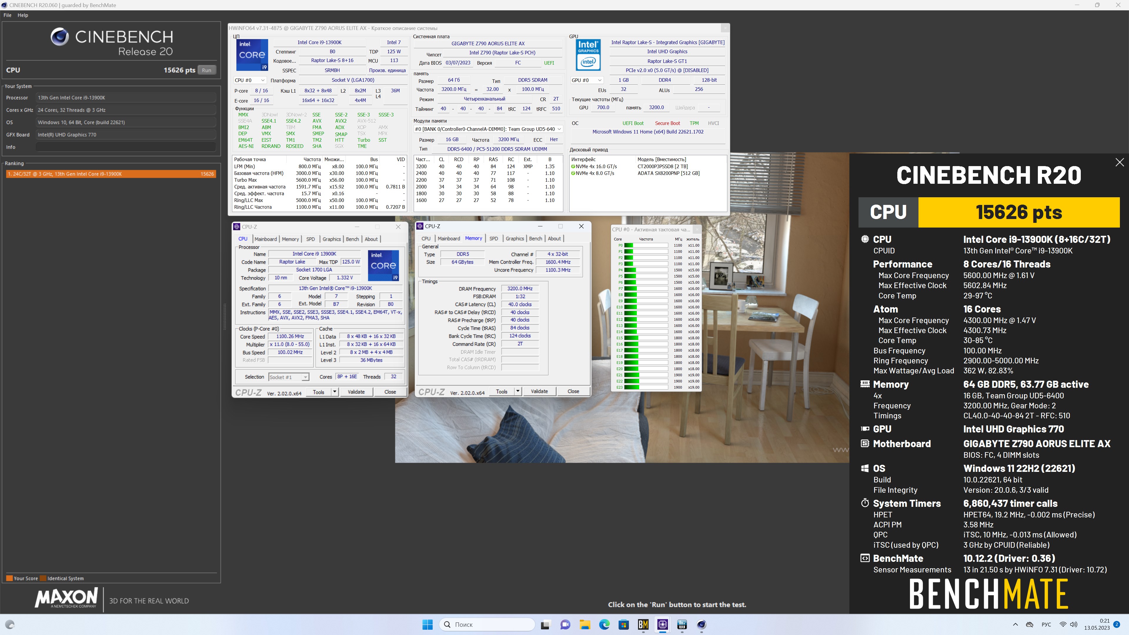Open SPD tab in left CPU-Z window
Viewport: 1129px width, 635px height.
(310, 239)
